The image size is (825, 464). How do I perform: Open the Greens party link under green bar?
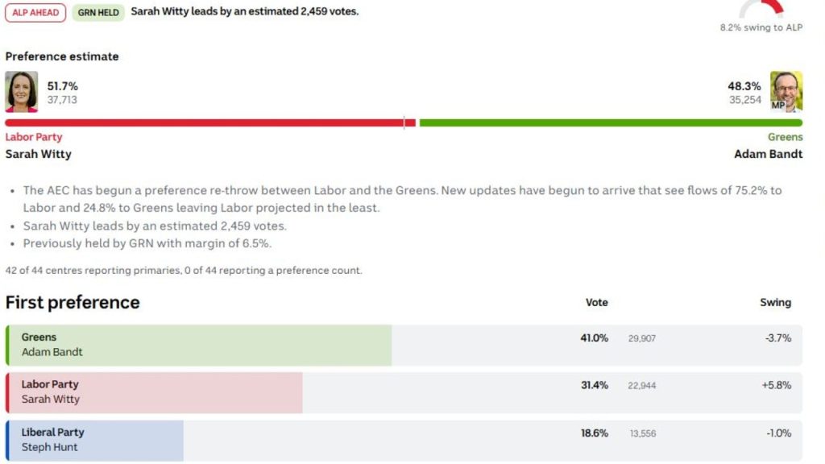[785, 137]
